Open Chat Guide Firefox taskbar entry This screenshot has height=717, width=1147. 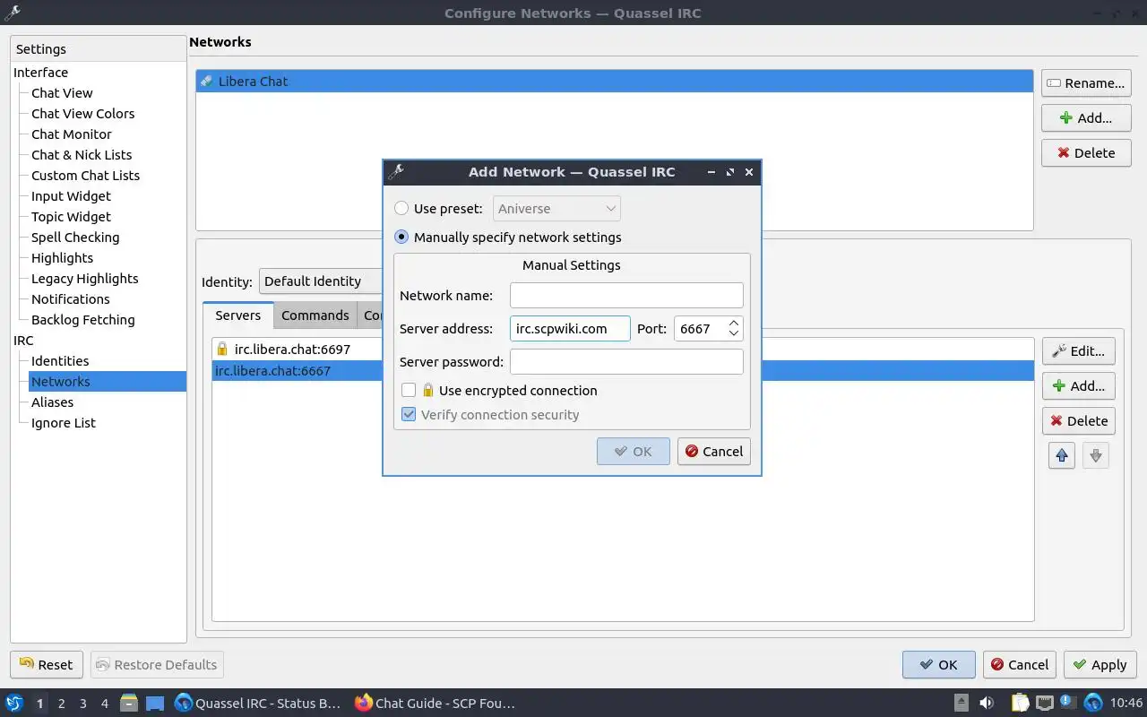point(435,704)
